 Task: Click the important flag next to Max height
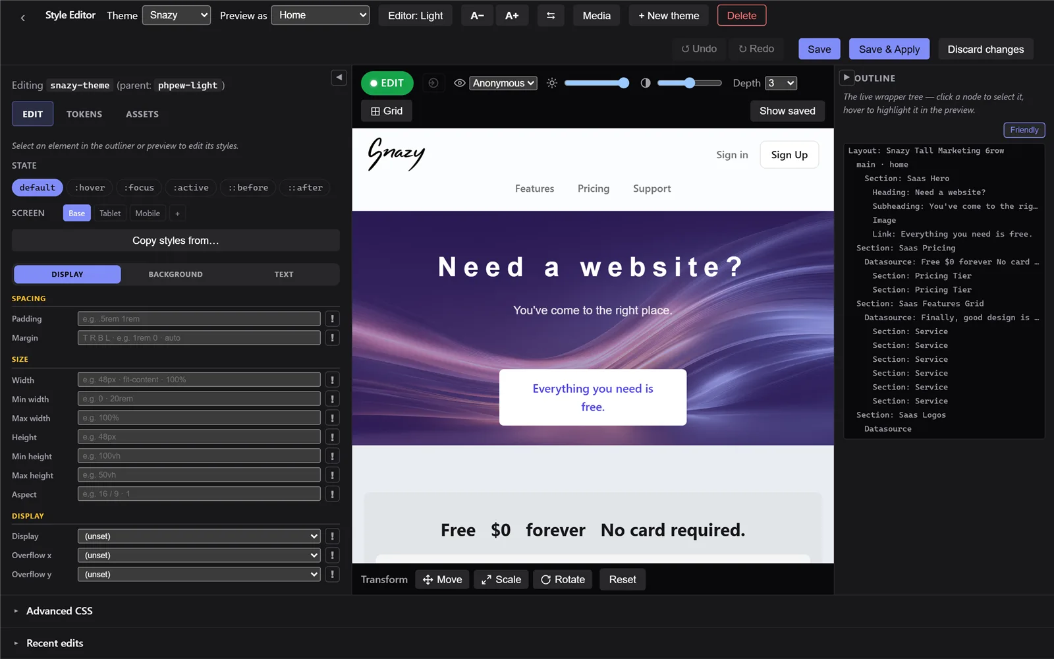click(x=333, y=475)
